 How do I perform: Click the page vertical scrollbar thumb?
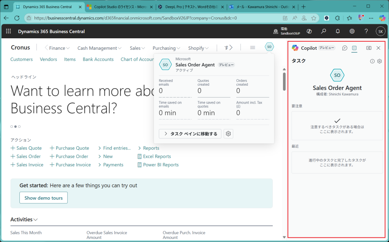[284, 82]
